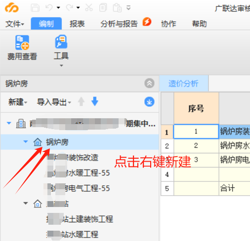Collapse the second unit tree node arrow
Screen dimensions: 250x241
pyautogui.click(x=26, y=204)
